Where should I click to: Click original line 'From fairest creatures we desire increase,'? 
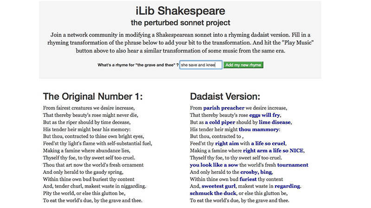[x=89, y=108]
